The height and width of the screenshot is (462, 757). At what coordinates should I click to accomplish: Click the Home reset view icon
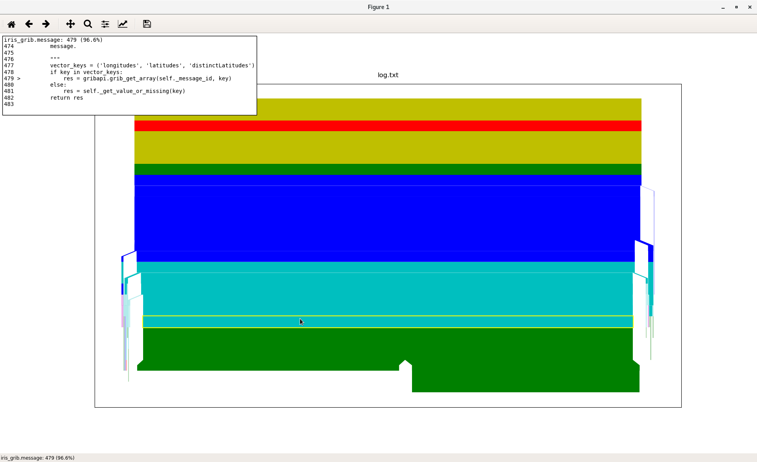coord(11,24)
